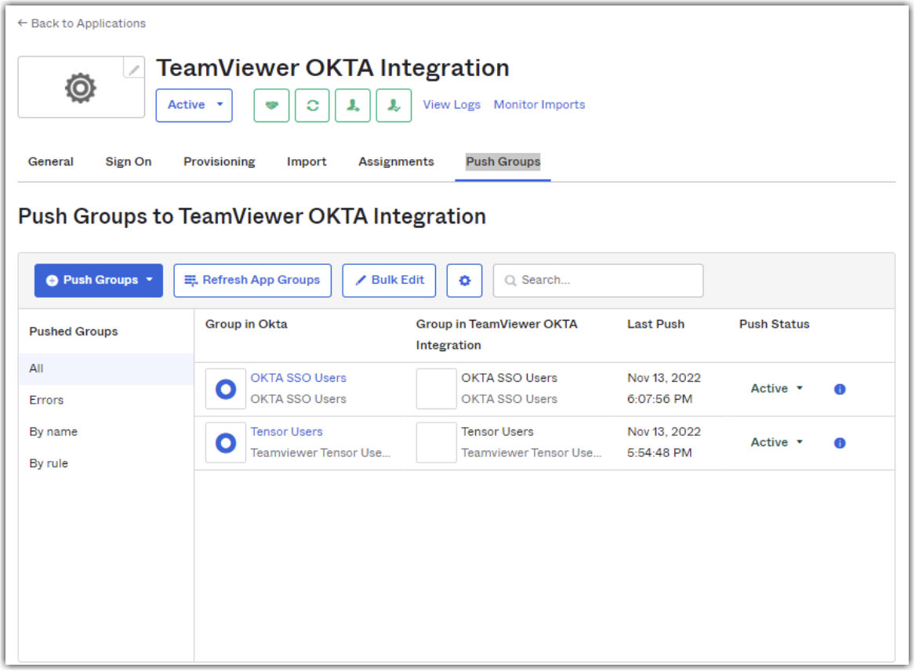Switch to the Sign On tab
The image size is (915, 671).
click(129, 161)
